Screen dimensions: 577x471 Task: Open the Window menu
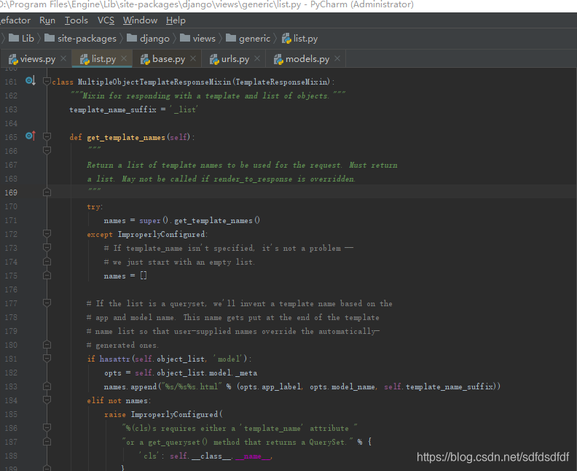point(140,20)
